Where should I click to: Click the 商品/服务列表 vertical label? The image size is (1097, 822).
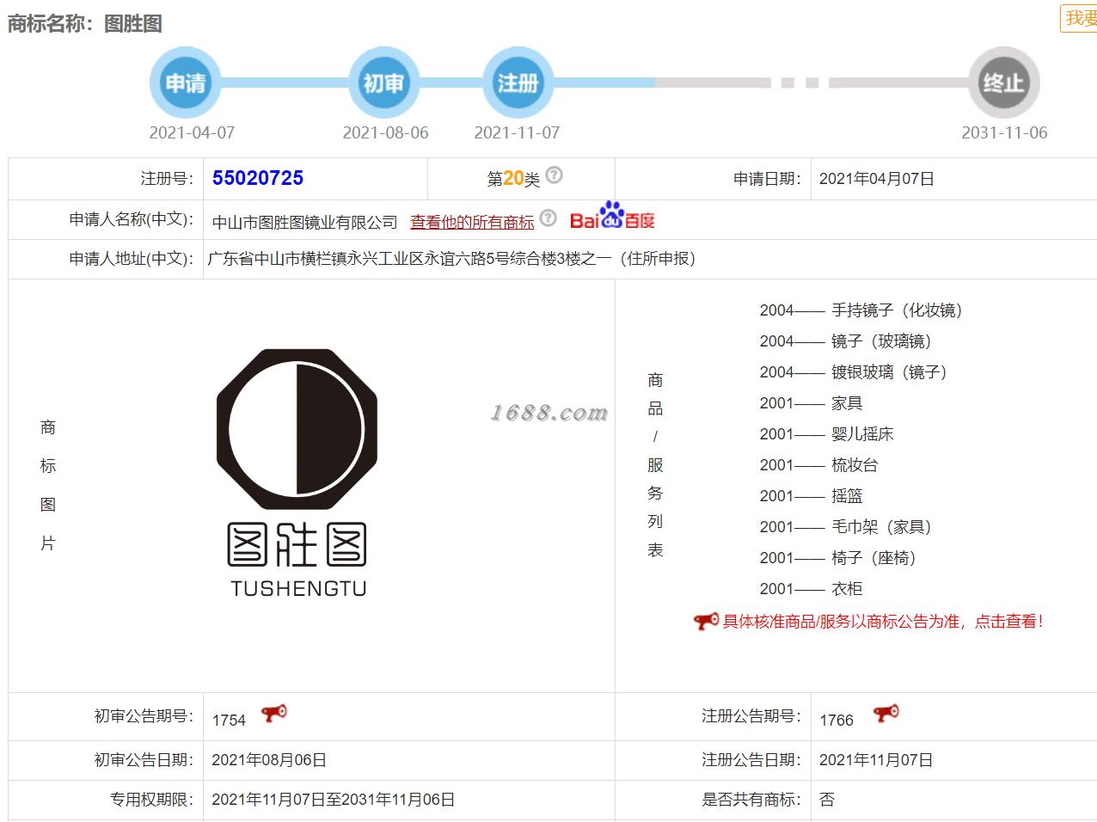tap(655, 465)
